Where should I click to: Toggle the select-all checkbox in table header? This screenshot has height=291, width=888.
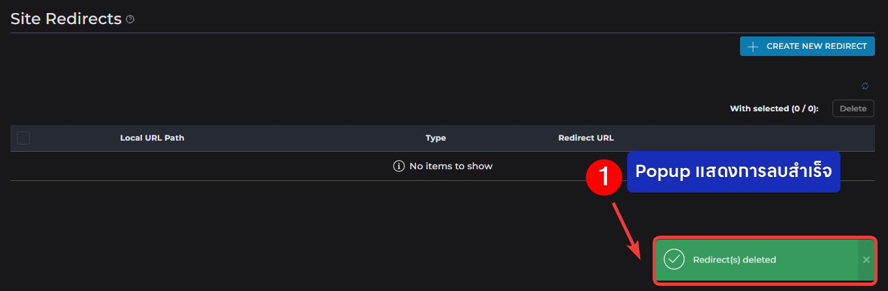pos(23,138)
